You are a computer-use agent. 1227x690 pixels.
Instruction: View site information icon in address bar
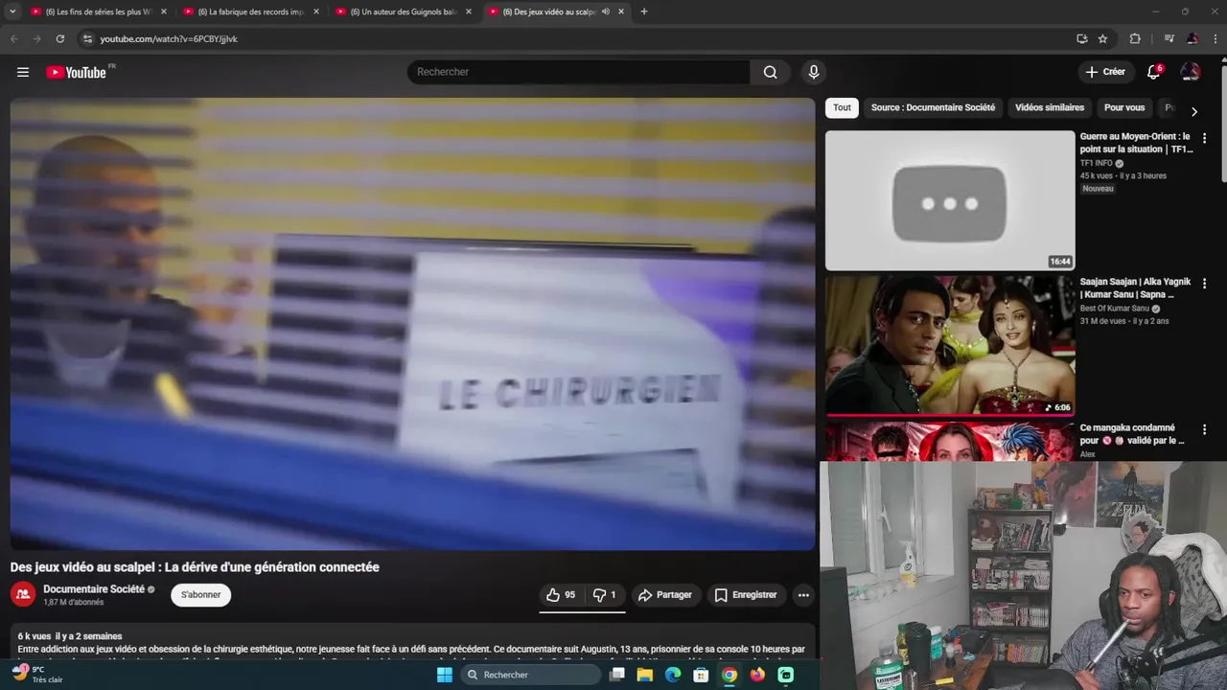[87, 38]
